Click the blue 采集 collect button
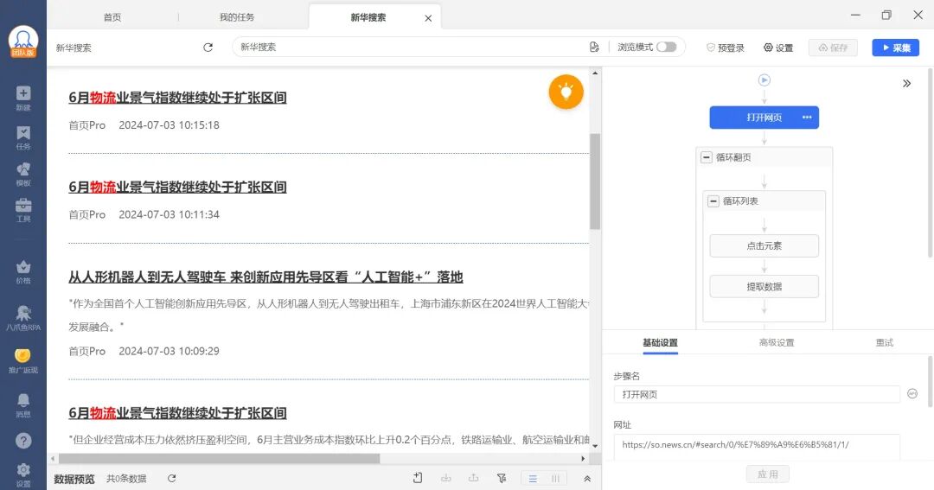Image resolution: width=934 pixels, height=490 pixels. coord(895,48)
